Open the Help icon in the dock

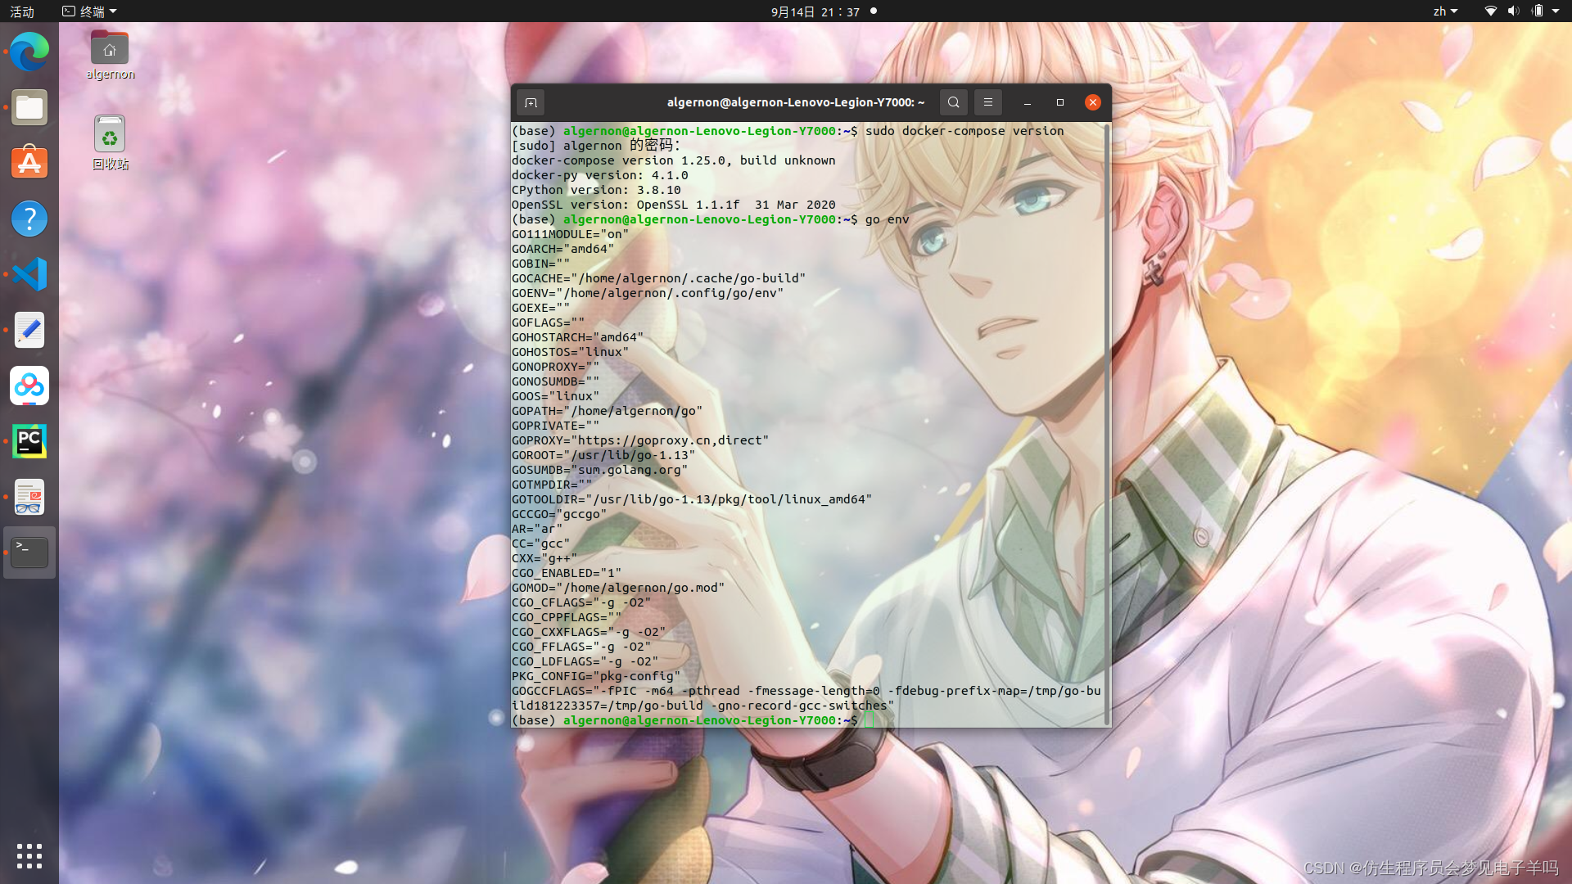[x=29, y=219]
